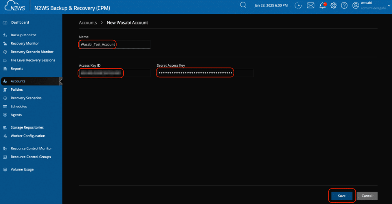
Task: Click the Schedules calendar icon
Action: coord(5,107)
